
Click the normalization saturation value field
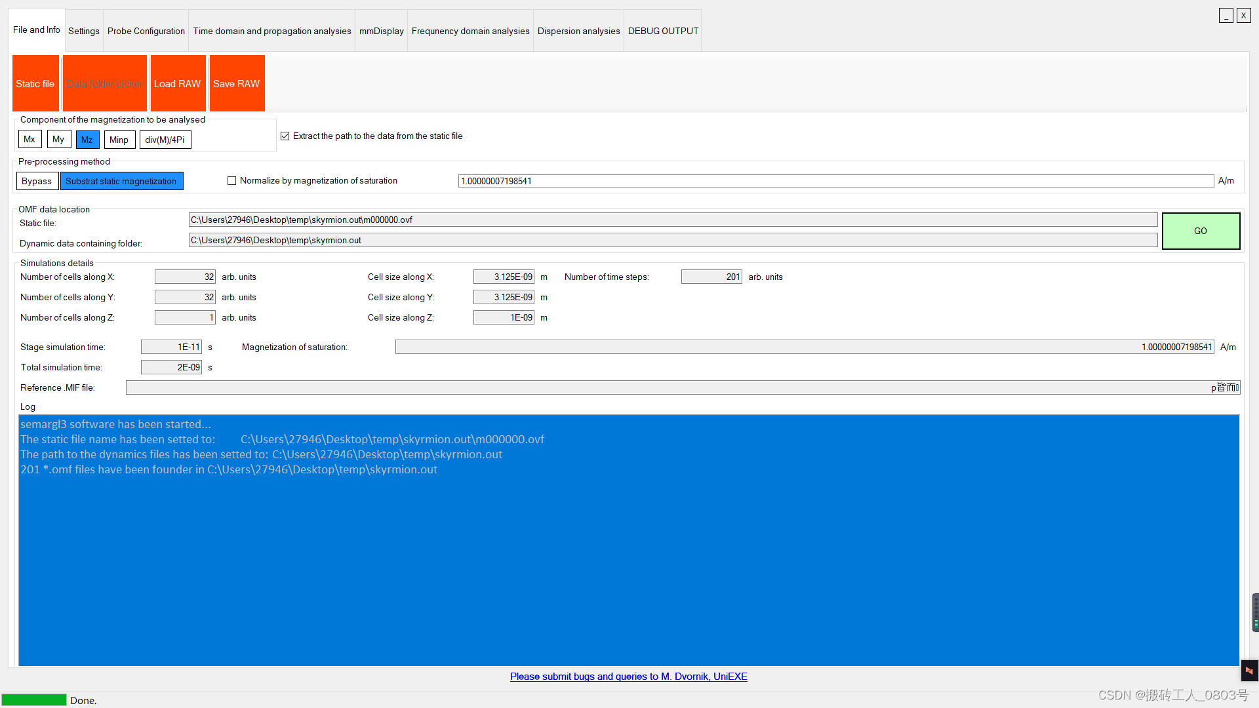pos(836,181)
